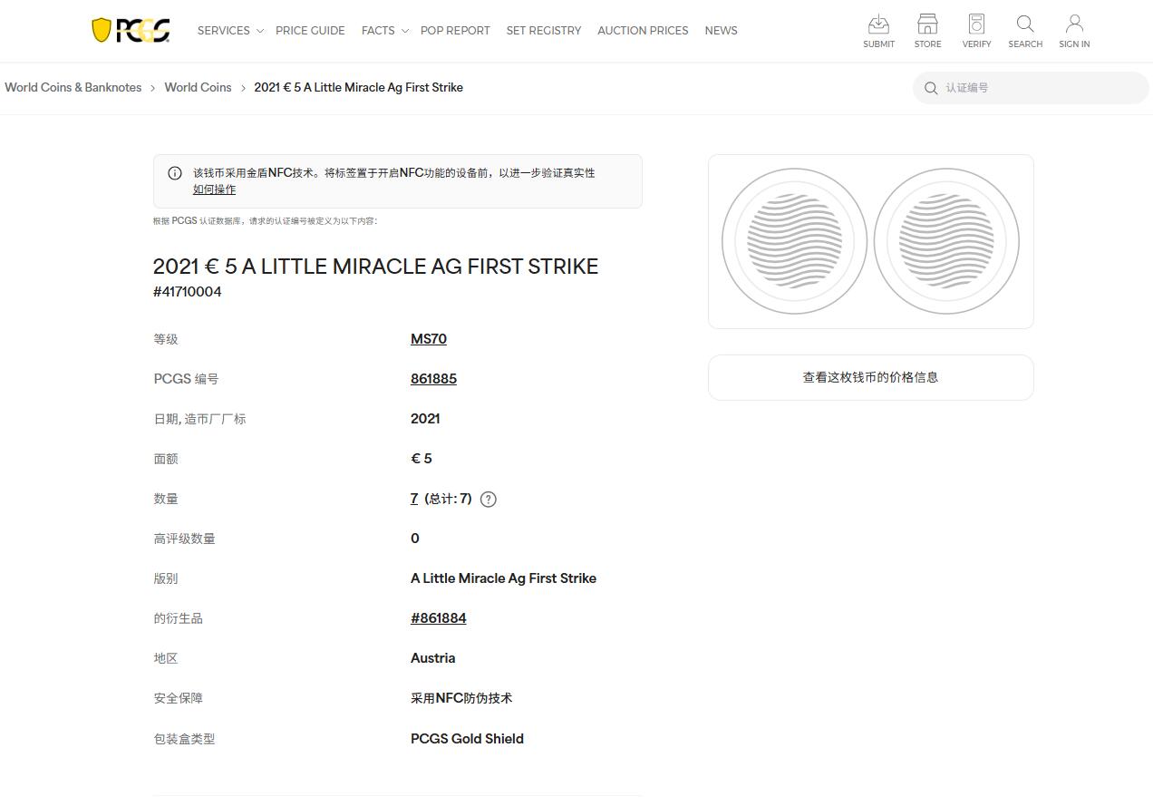
Task: Click 查看这枚钱币的价格信息 button
Action: point(870,377)
